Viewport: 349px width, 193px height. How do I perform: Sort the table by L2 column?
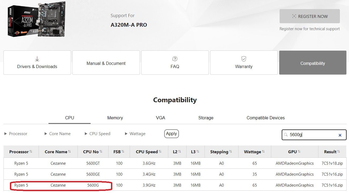177,152
